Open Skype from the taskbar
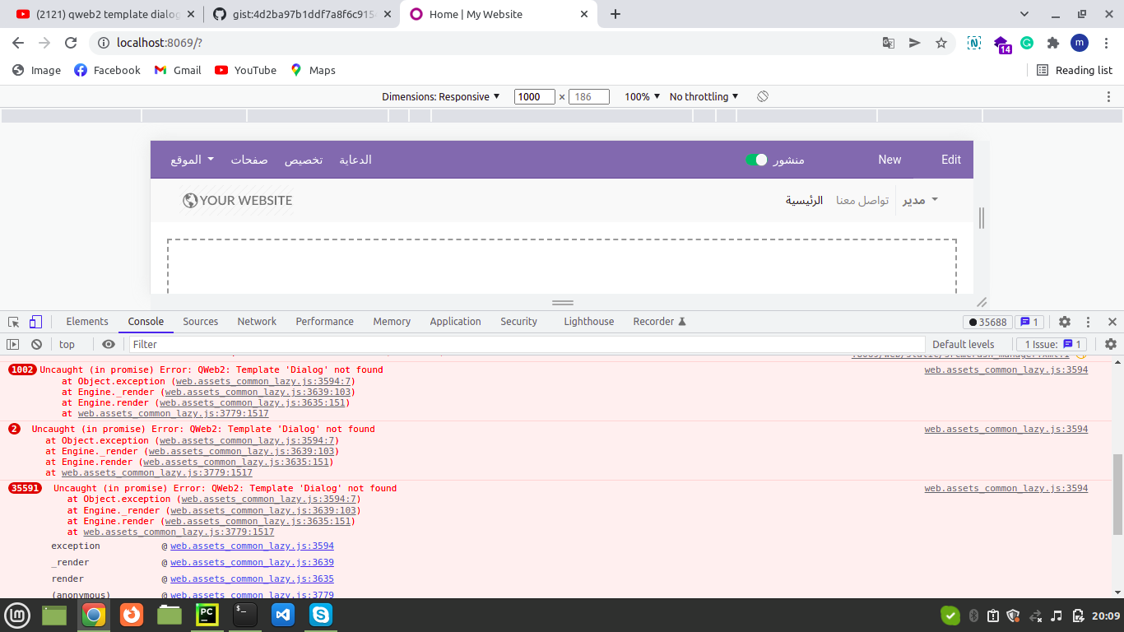Image resolution: width=1124 pixels, height=632 pixels. click(x=320, y=615)
